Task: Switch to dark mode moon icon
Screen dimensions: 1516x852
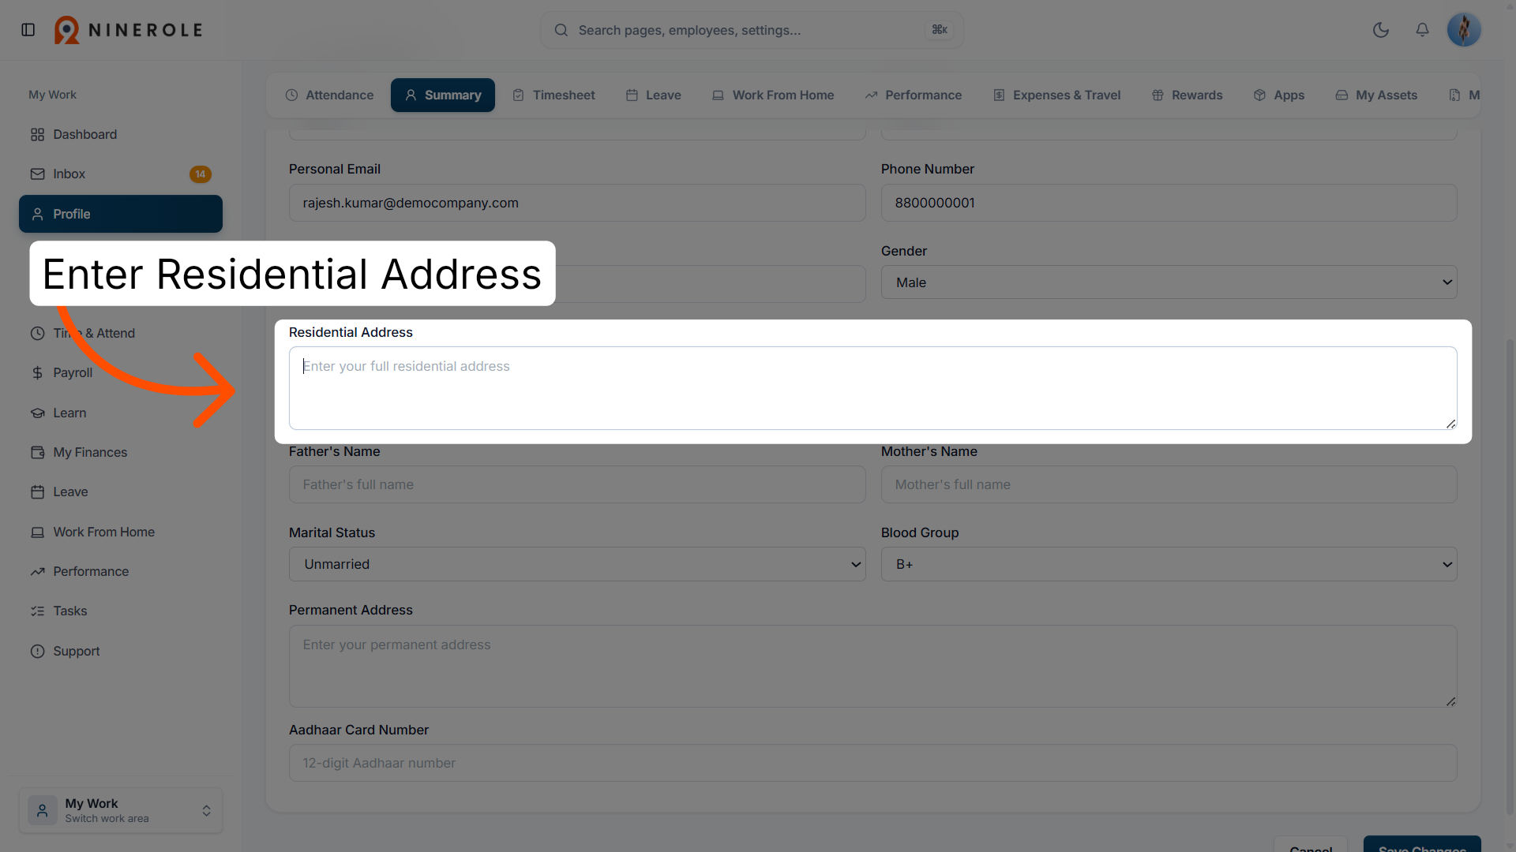Action: coord(1381,30)
